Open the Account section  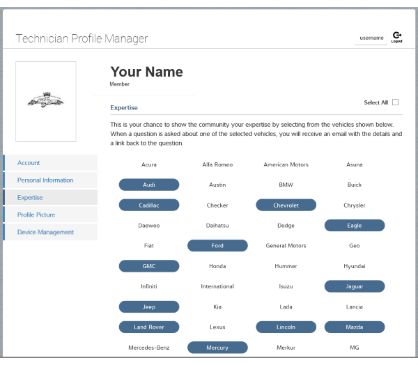(x=50, y=163)
